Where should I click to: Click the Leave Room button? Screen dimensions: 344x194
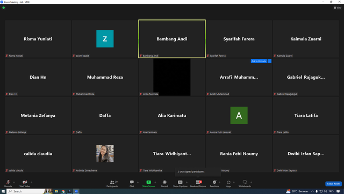333,184
